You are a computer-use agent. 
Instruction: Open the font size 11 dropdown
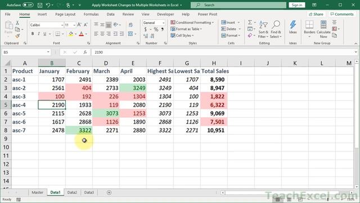pyautogui.click(x=74, y=25)
